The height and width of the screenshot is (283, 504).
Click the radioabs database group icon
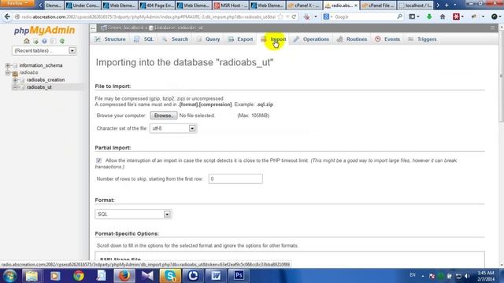[x=15, y=73]
